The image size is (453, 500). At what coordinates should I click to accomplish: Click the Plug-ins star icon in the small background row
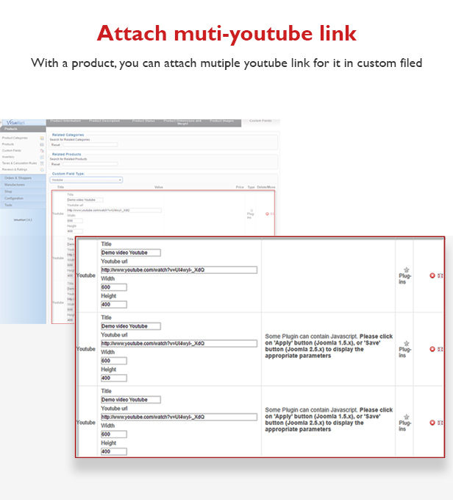click(x=252, y=211)
